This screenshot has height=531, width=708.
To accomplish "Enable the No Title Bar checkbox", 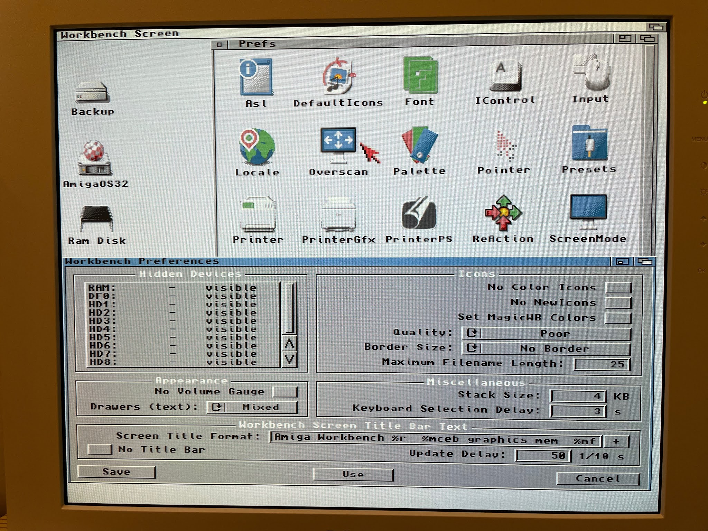I will 100,449.
